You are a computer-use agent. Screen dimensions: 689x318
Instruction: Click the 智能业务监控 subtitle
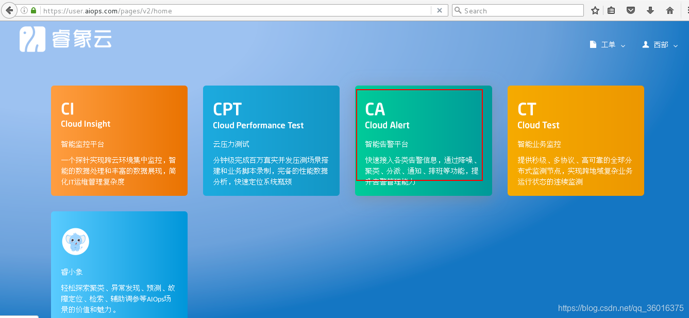pos(539,144)
